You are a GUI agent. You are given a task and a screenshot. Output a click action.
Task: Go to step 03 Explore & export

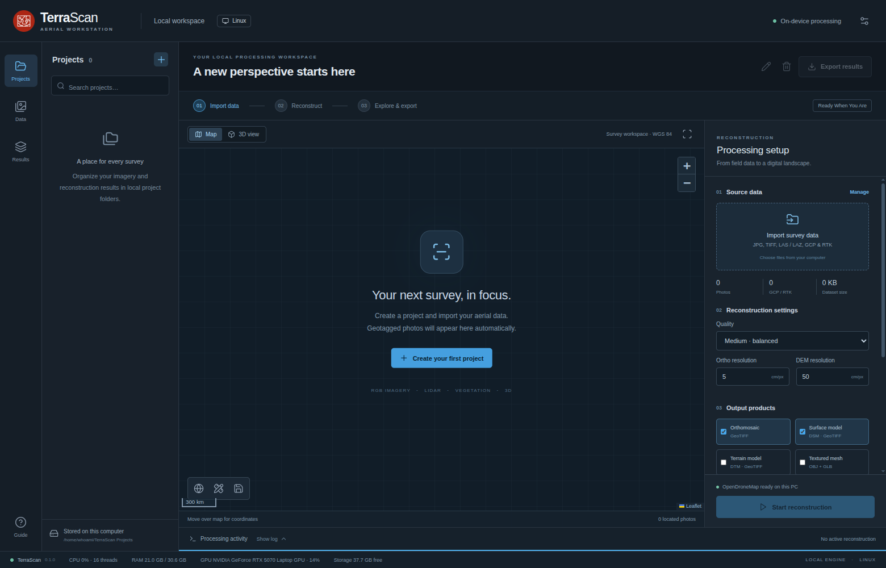[387, 106]
